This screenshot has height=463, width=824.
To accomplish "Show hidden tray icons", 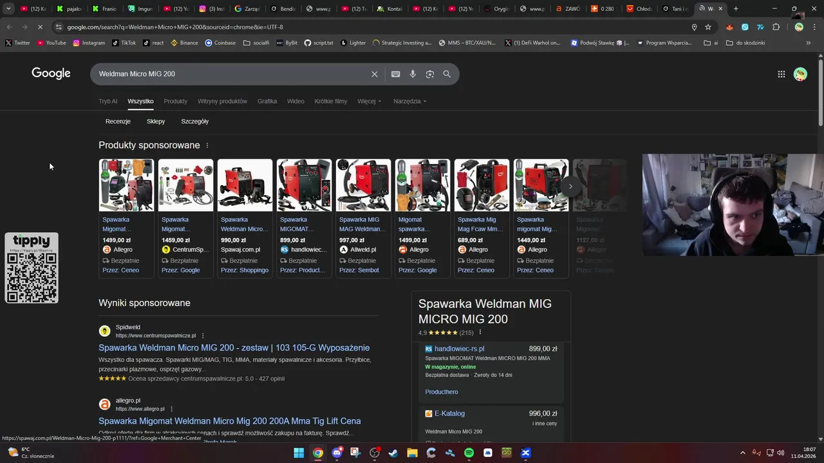I will click(x=742, y=453).
